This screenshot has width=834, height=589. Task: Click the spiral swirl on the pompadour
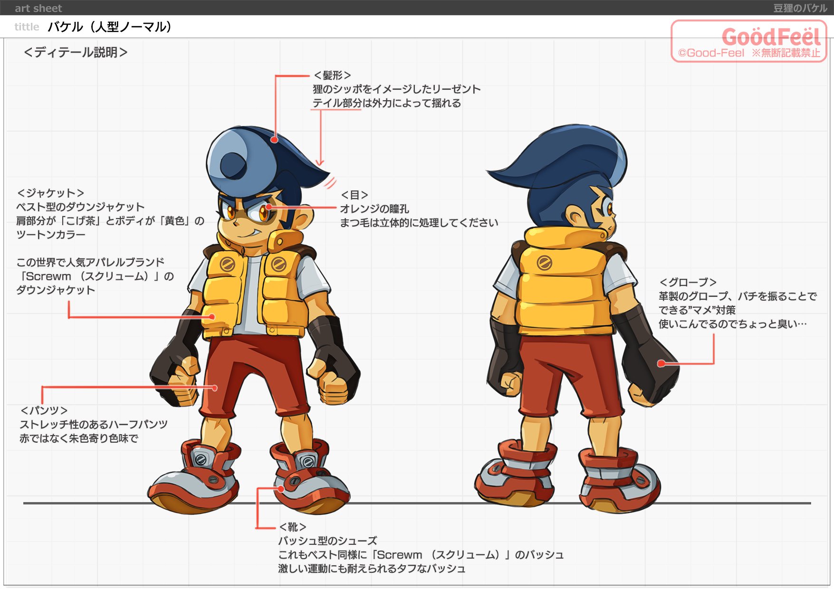tap(233, 164)
